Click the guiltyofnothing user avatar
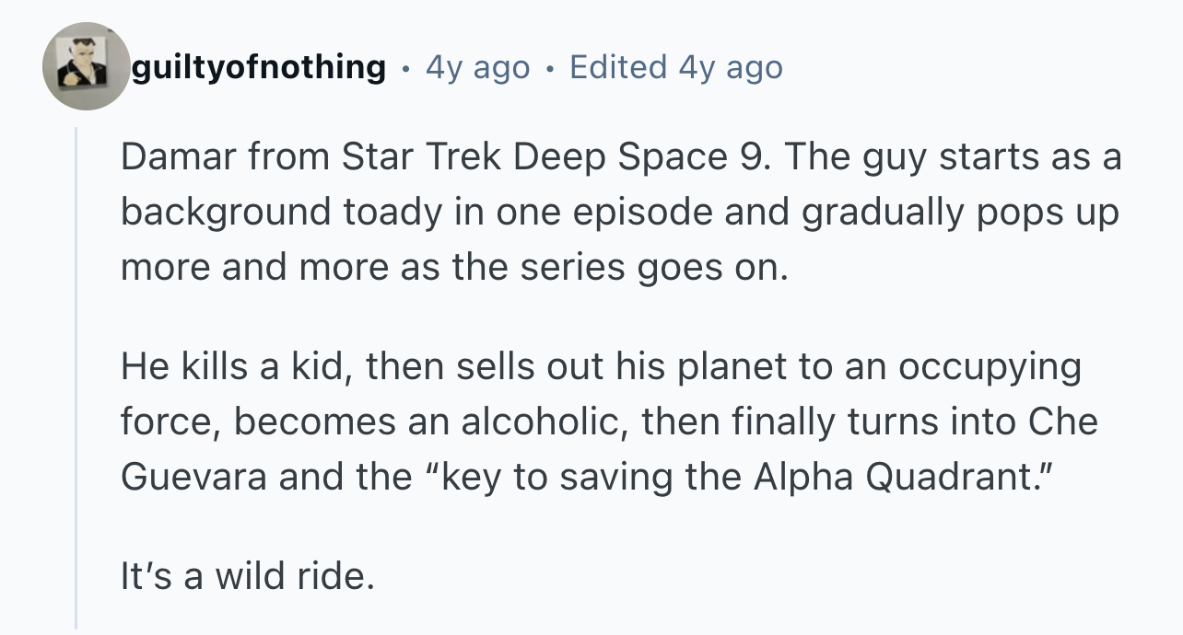 pyautogui.click(x=86, y=66)
